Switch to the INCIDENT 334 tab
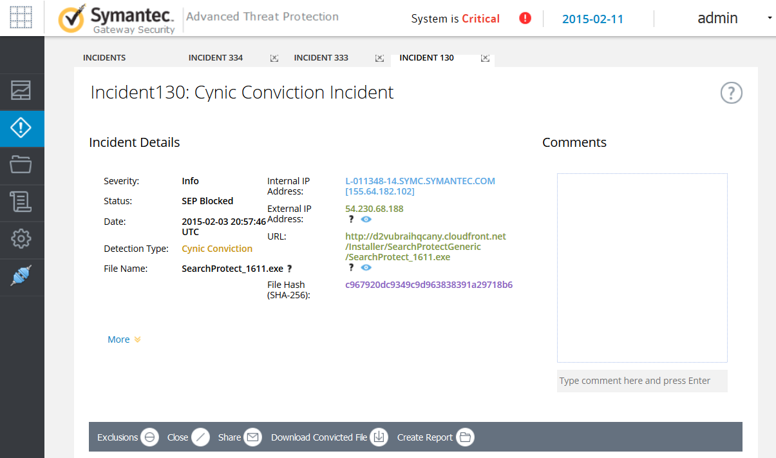 tap(216, 58)
